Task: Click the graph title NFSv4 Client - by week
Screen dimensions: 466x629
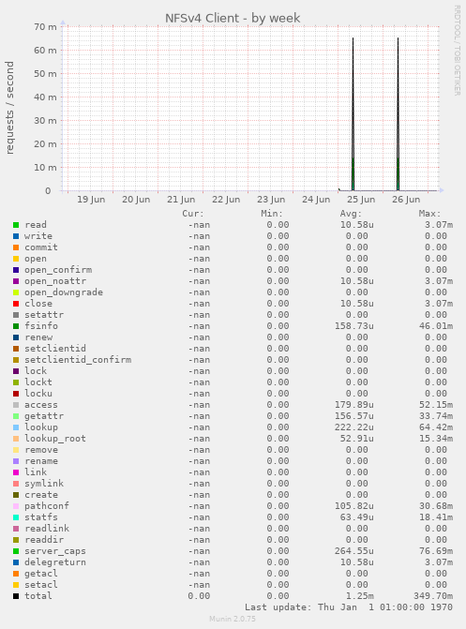Action: pyautogui.click(x=233, y=18)
